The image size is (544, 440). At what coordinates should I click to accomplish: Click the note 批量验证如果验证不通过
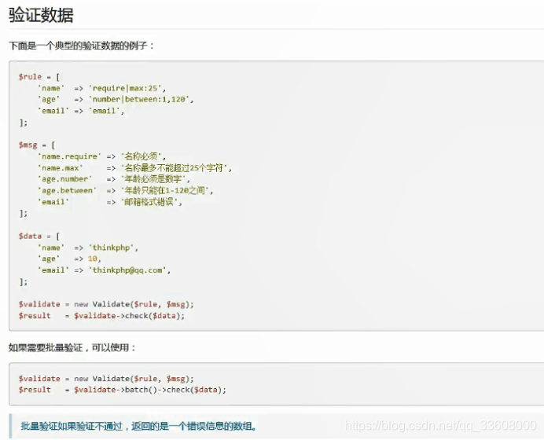(x=138, y=426)
